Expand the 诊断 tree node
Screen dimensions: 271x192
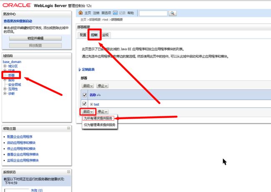pos(5,93)
